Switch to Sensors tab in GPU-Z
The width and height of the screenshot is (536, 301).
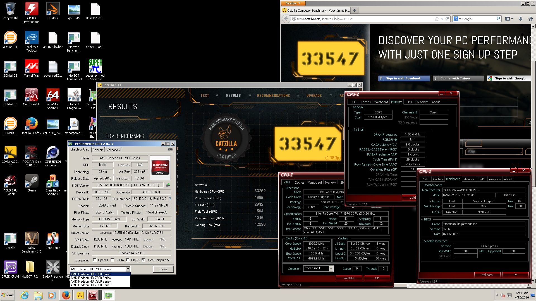(98, 150)
